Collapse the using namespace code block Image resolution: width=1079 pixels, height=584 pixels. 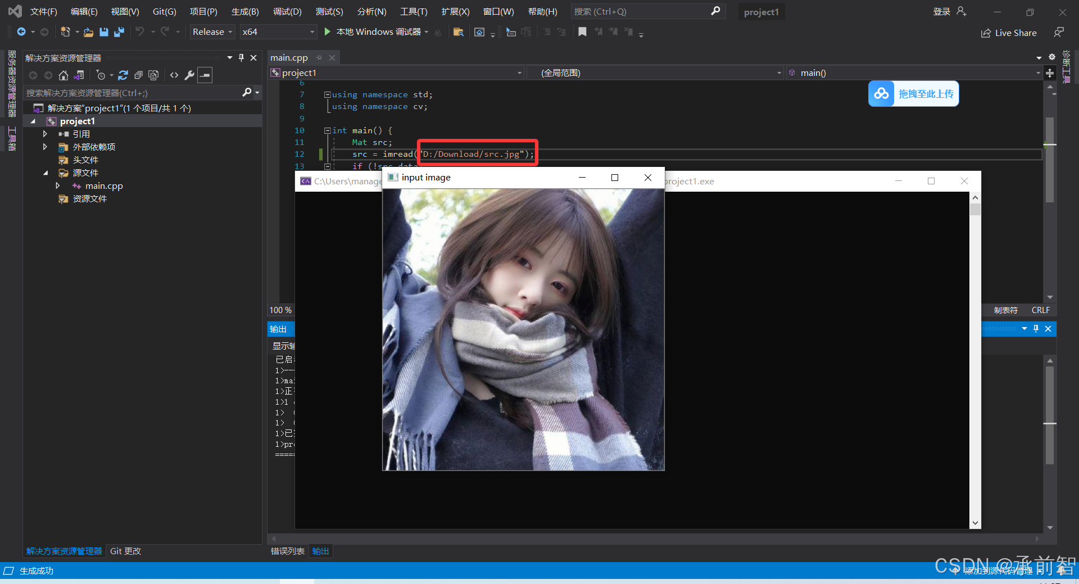tap(327, 94)
